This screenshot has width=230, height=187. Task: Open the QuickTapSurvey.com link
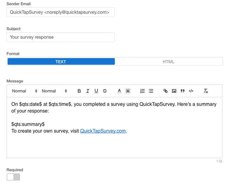pos(103,131)
